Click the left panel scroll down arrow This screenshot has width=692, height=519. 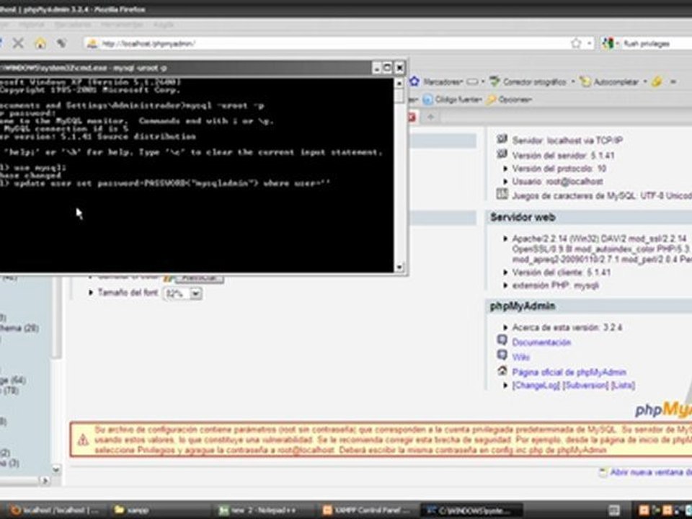pyautogui.click(x=56, y=469)
